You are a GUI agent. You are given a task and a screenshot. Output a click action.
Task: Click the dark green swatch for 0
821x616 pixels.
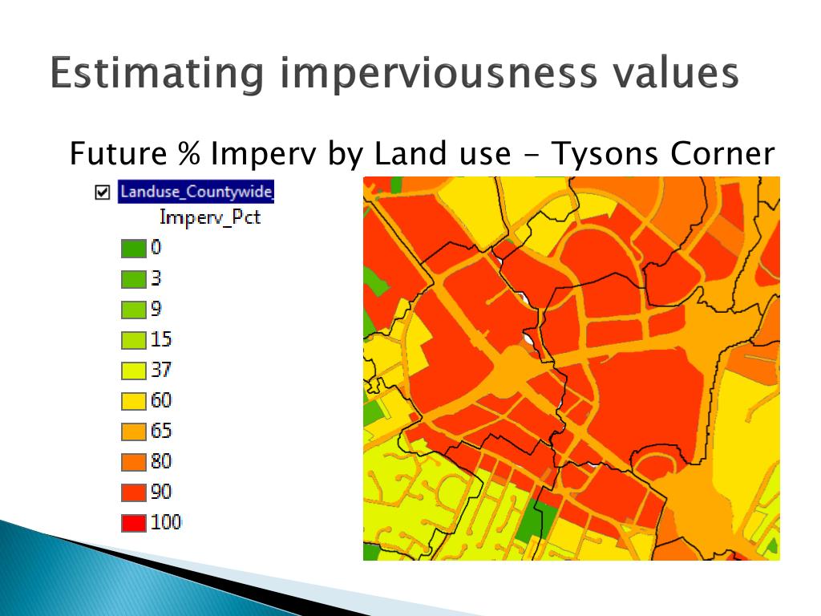134,249
